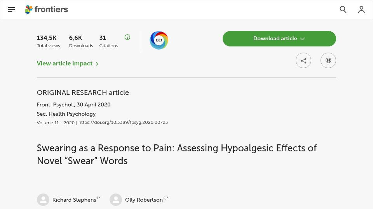Click the cite article quote icon
The width and height of the screenshot is (373, 209).
coord(328,60)
